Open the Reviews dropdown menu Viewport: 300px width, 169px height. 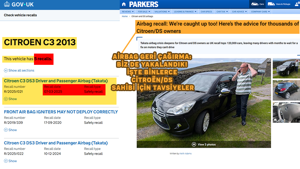(x=128, y=12)
